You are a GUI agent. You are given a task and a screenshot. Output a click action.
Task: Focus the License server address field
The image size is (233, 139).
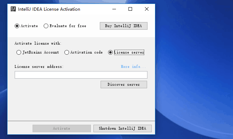tap(81, 75)
